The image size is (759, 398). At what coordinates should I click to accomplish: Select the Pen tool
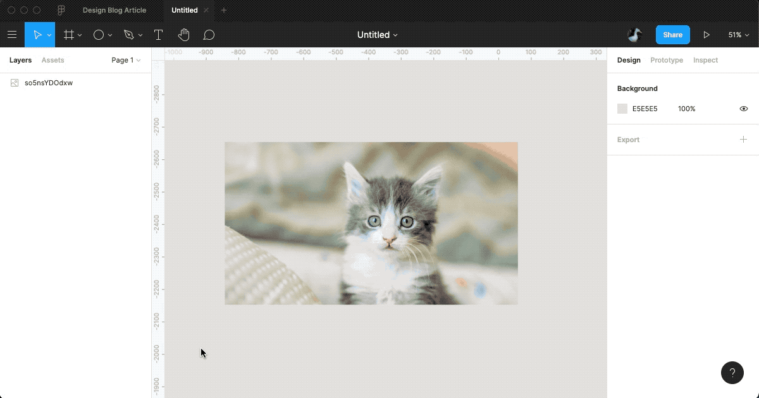click(129, 35)
